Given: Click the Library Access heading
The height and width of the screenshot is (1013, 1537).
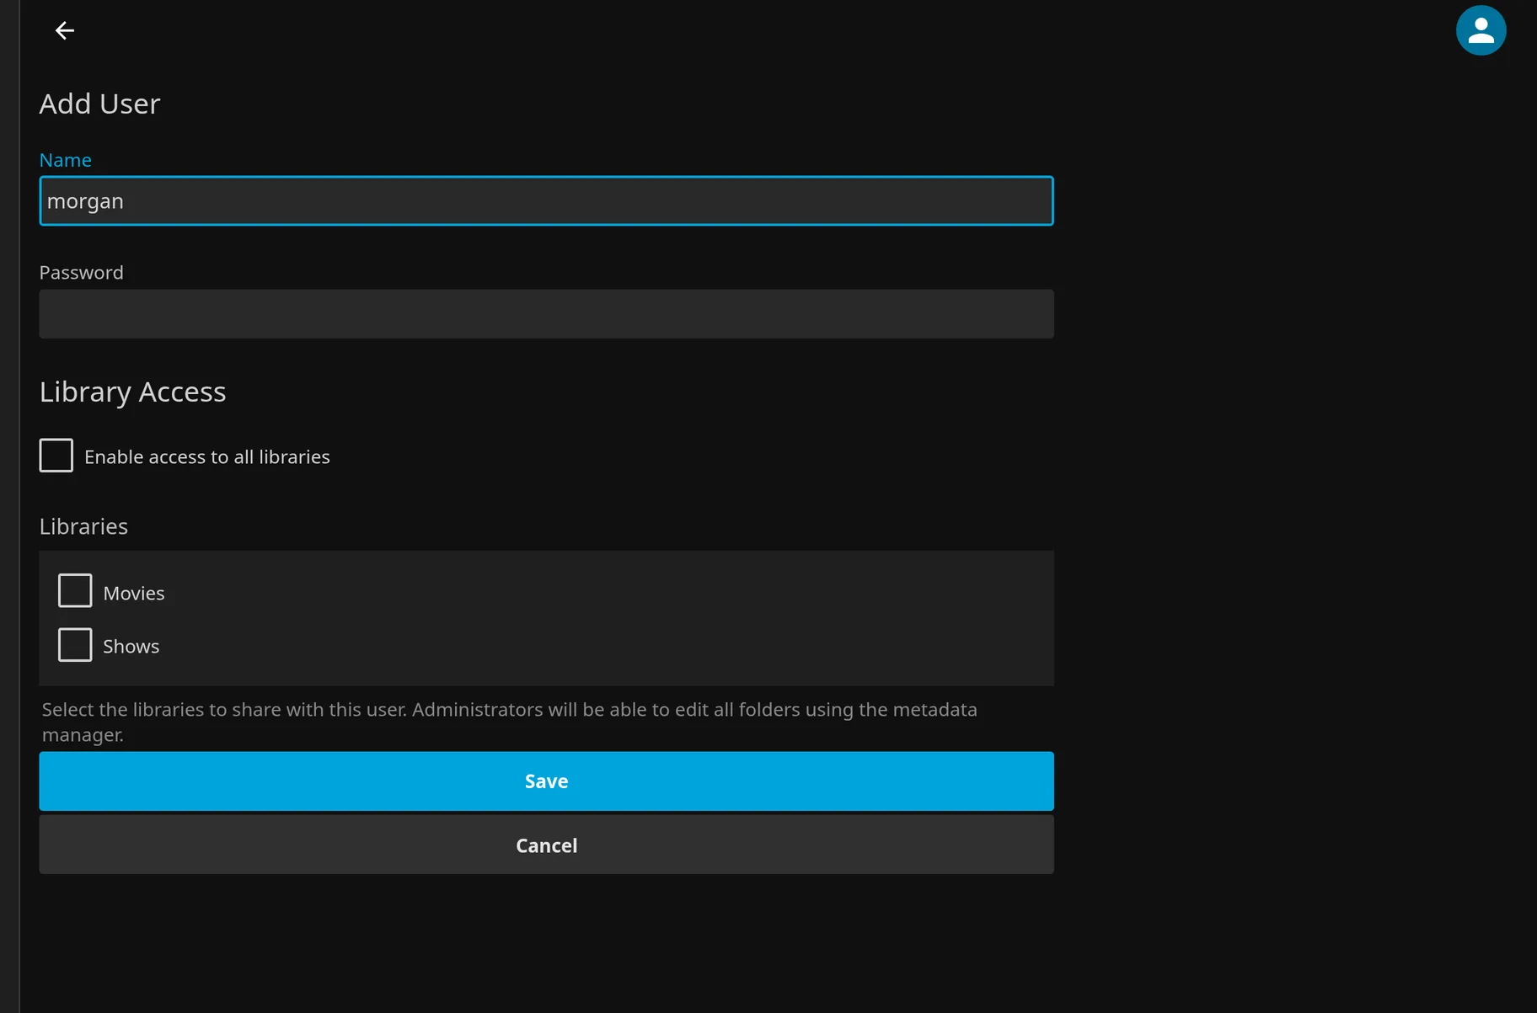Looking at the screenshot, I should [x=133, y=392].
